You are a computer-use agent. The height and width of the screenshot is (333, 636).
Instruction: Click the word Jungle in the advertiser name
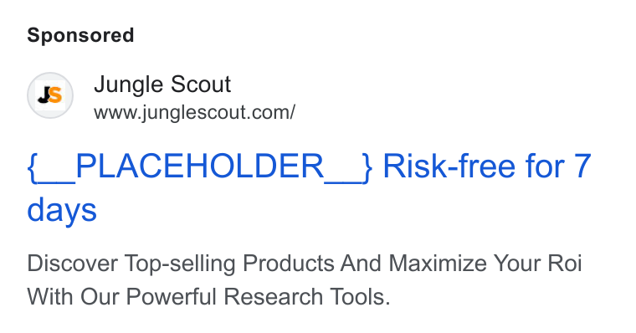[x=128, y=85]
